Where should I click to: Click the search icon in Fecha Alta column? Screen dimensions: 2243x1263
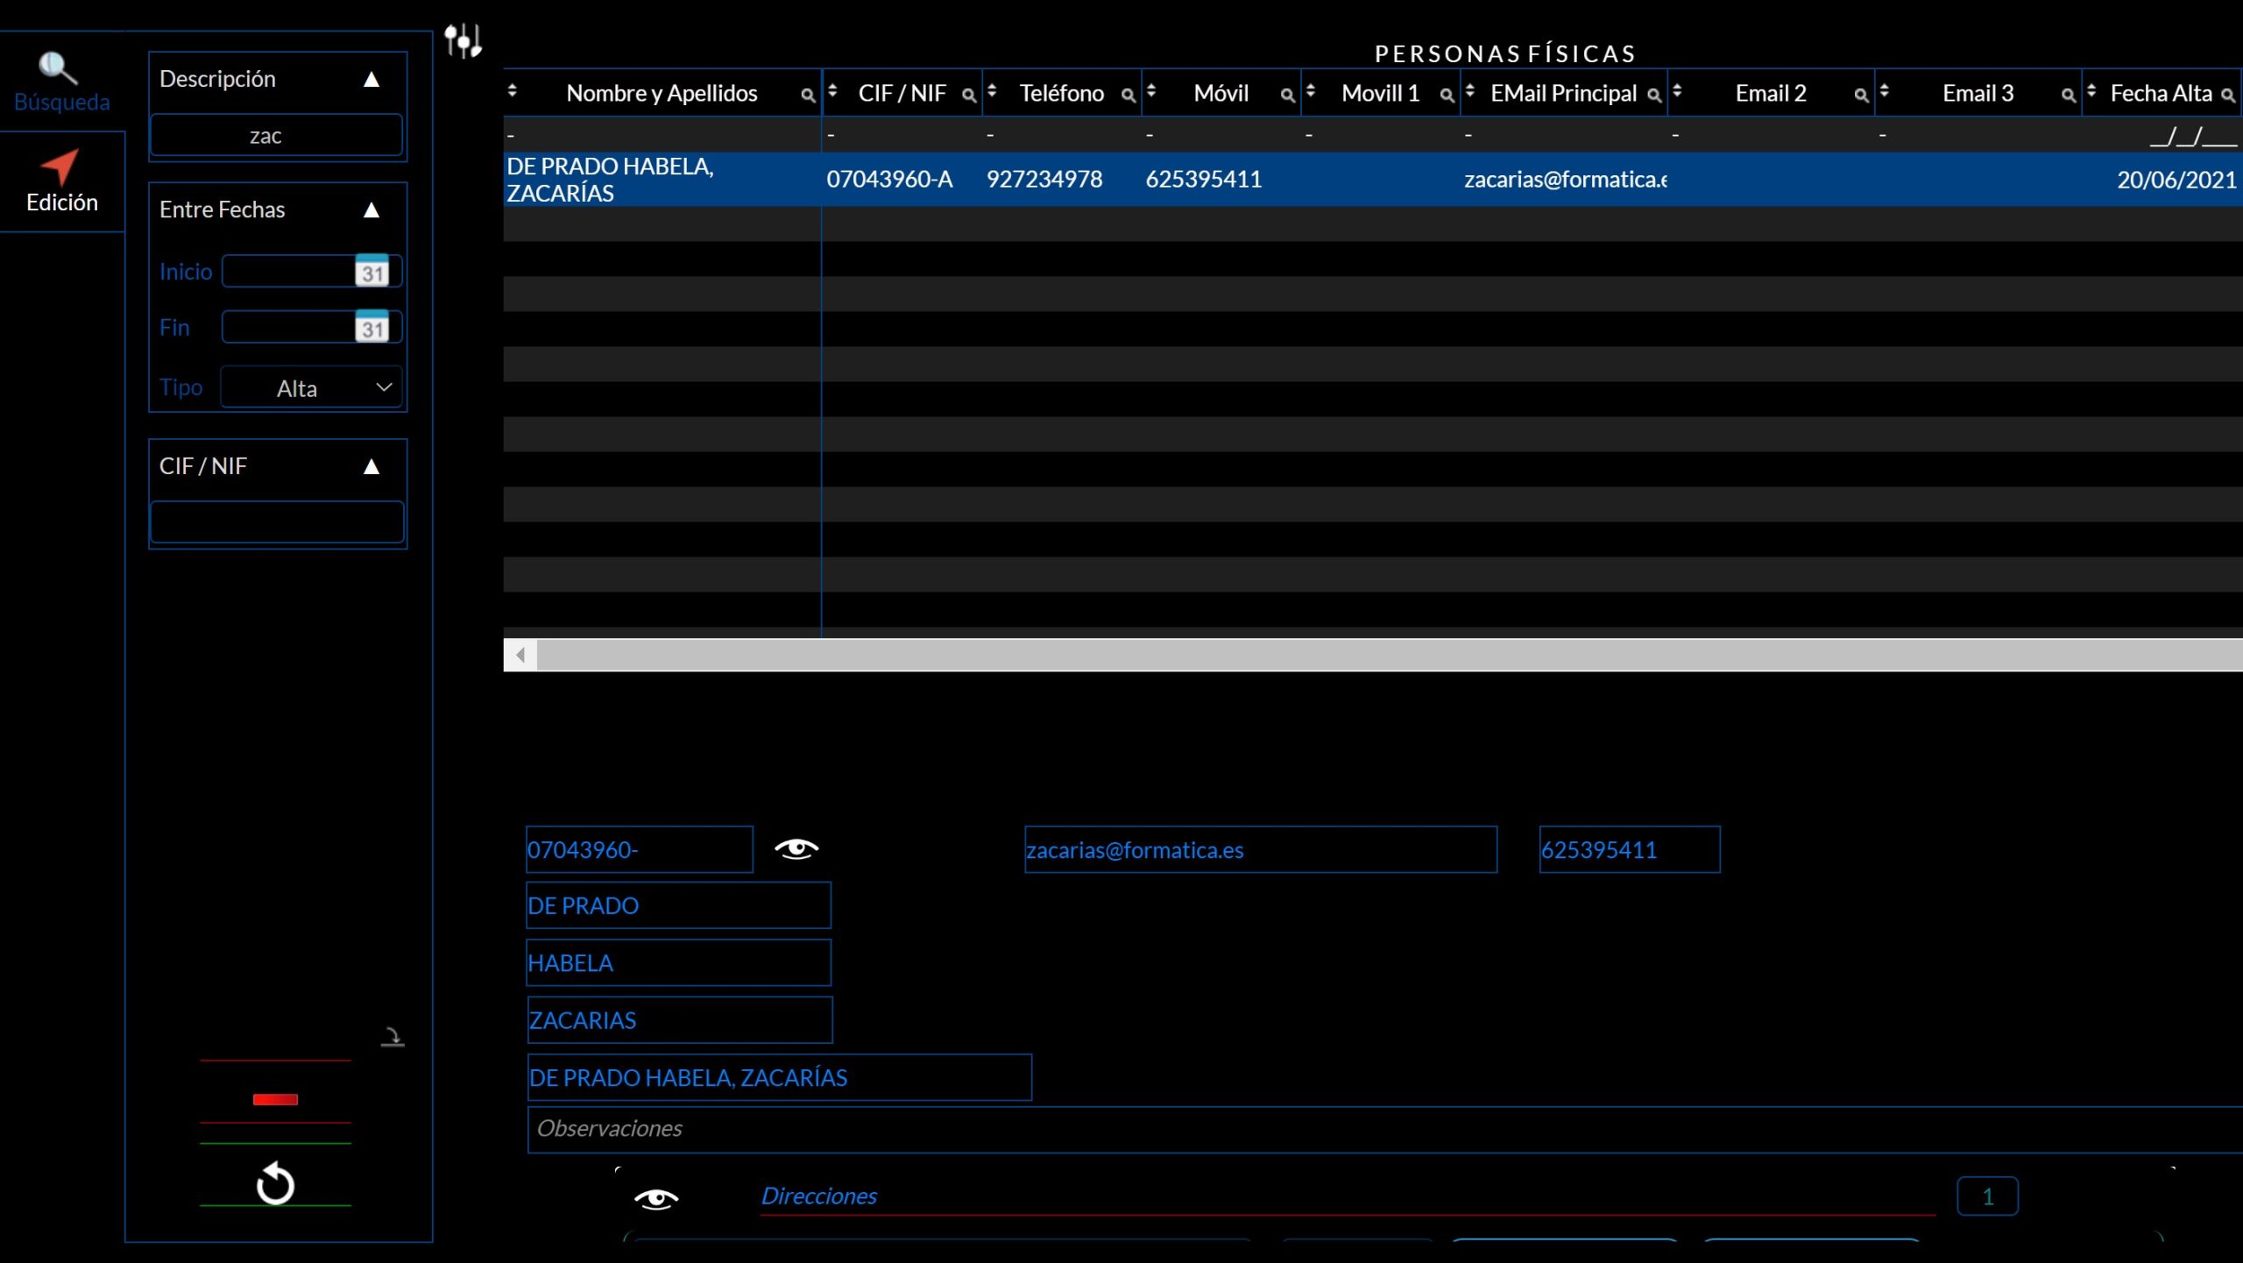(x=2228, y=95)
